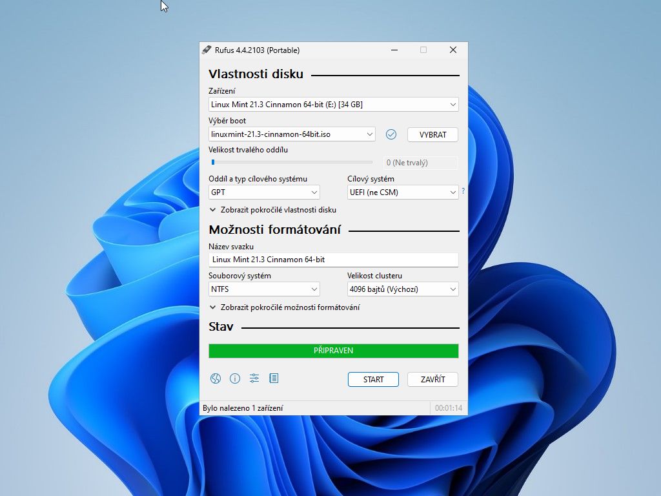Open the NTFS file system dropdown
Image resolution: width=661 pixels, height=496 pixels.
click(x=264, y=289)
